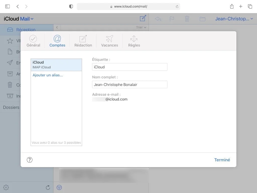Click the reply arrow icon
257x193 pixels.
[x=158, y=18]
